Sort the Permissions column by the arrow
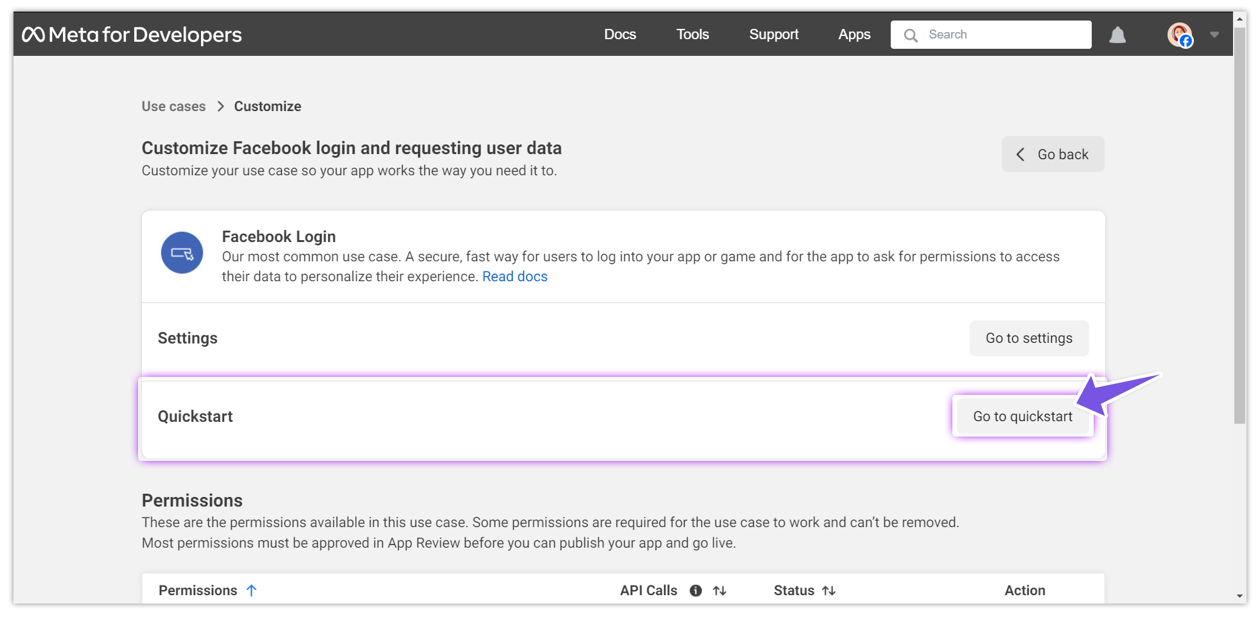 pyautogui.click(x=252, y=591)
